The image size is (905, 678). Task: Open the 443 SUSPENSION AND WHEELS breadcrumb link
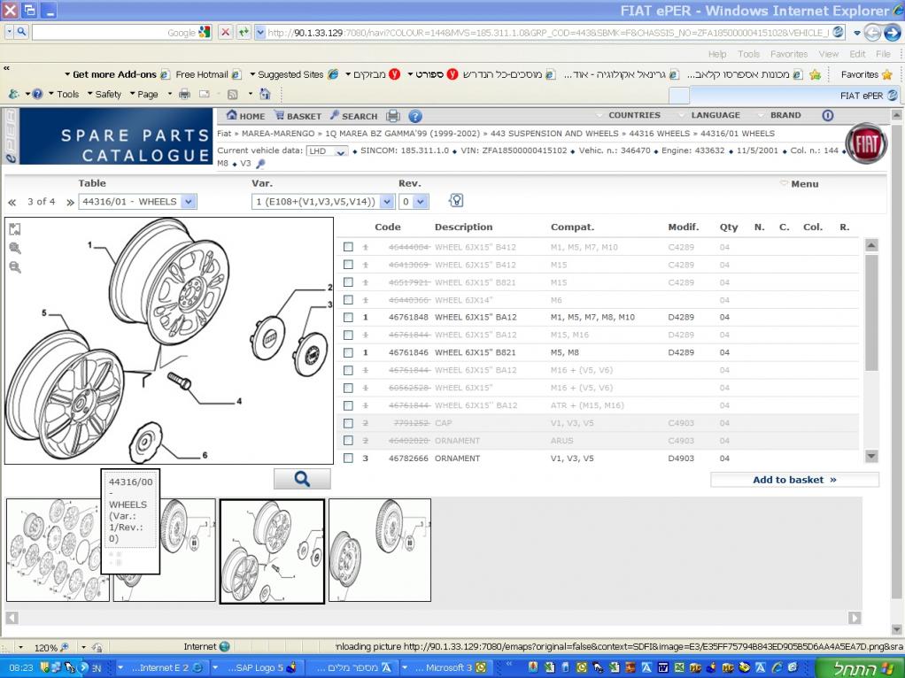555,134
